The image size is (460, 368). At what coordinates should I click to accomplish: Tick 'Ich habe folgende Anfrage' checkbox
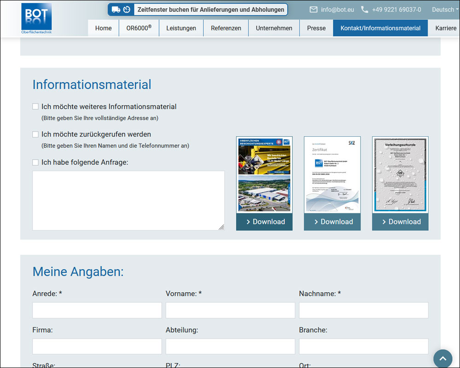(35, 162)
